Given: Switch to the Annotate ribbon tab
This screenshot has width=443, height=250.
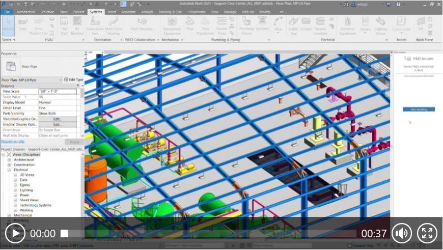Looking at the screenshot, I should click(x=129, y=12).
